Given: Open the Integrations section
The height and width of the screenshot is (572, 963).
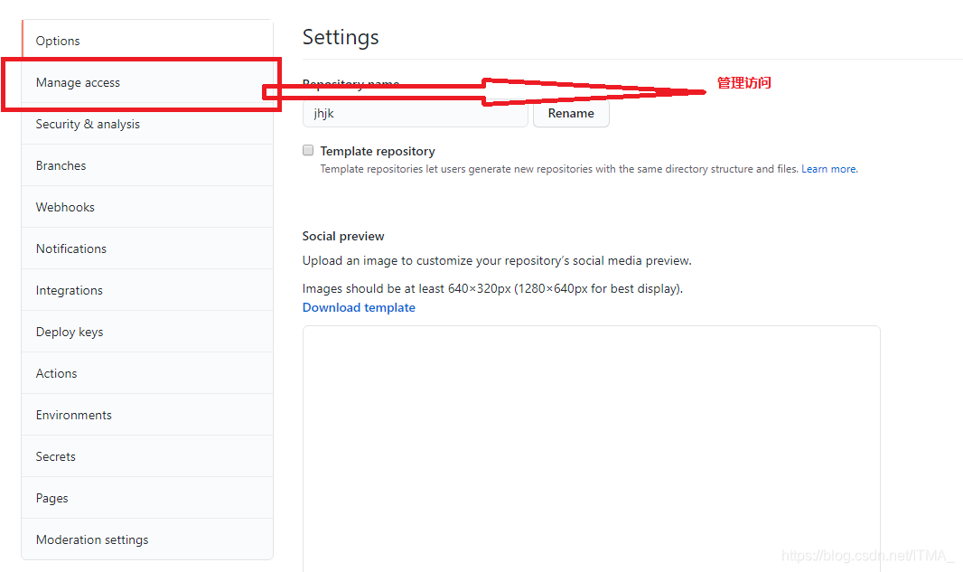Looking at the screenshot, I should point(147,290).
